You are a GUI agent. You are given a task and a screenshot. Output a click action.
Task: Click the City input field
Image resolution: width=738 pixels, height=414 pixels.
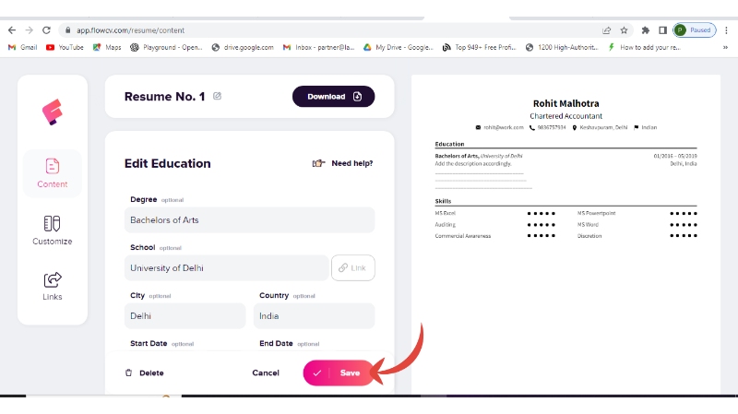[x=184, y=315]
